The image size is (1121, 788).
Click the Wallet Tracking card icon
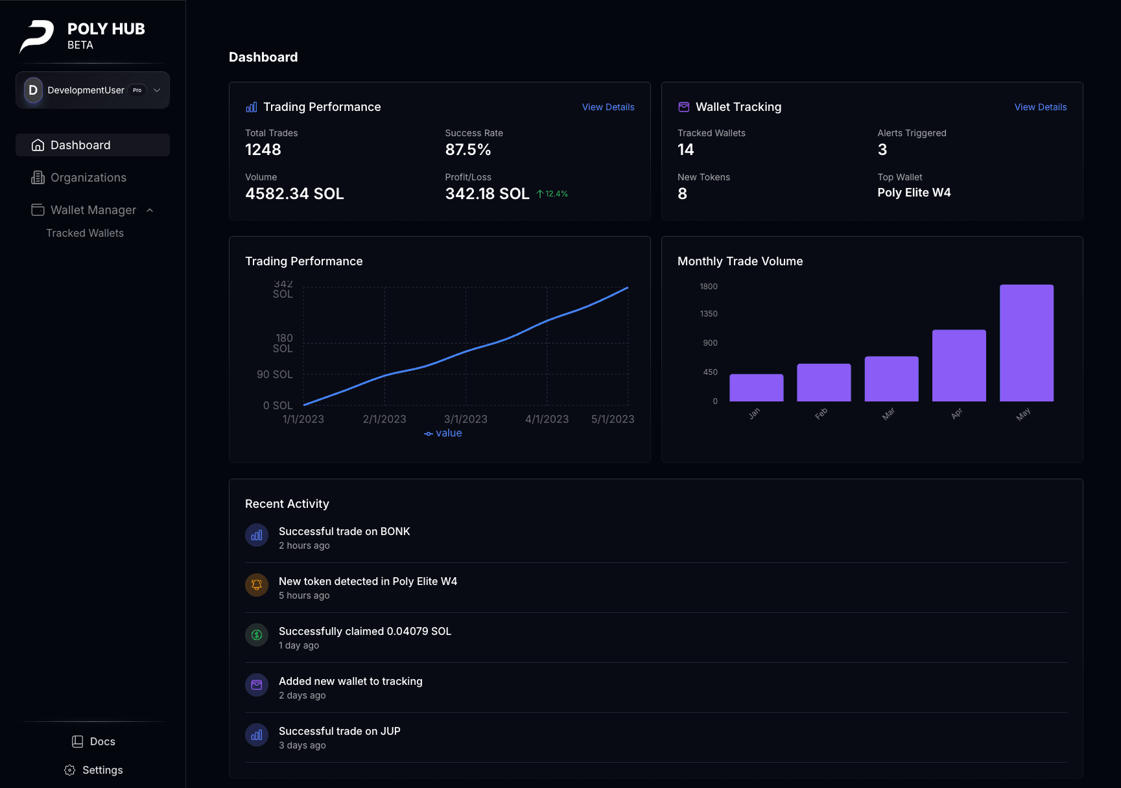tap(683, 107)
